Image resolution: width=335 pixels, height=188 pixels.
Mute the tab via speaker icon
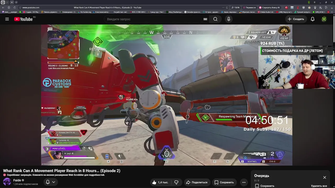click(x=12, y=2)
